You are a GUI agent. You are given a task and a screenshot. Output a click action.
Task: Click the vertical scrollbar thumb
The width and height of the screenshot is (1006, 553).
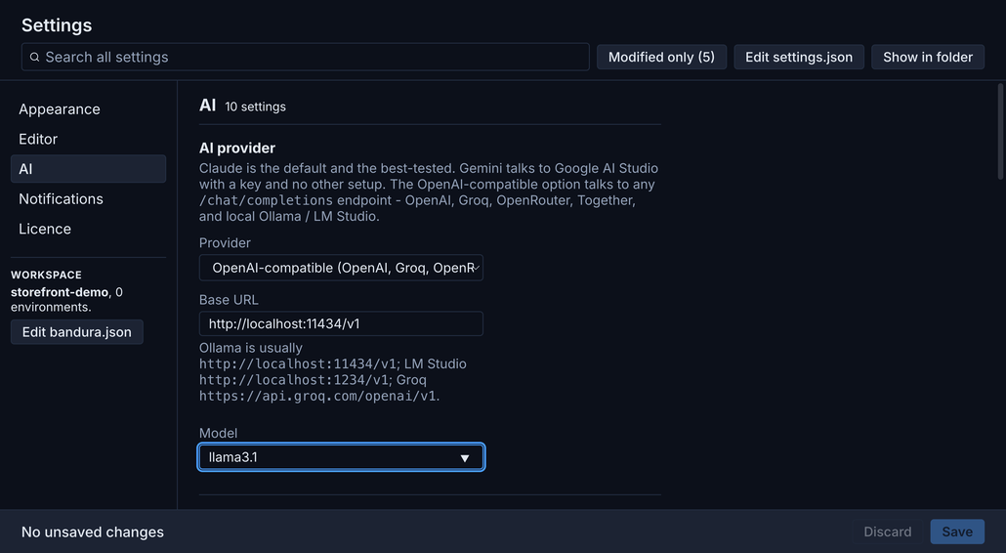(x=1000, y=132)
